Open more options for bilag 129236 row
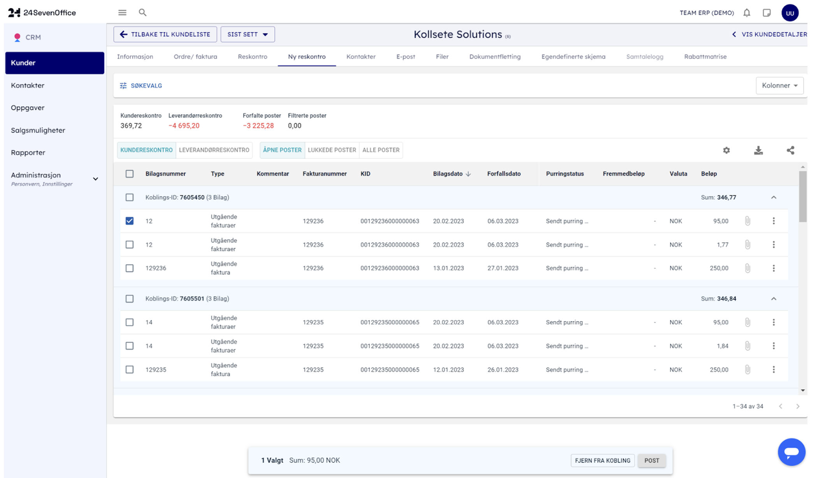The width and height of the screenshot is (823, 478). pos(774,268)
